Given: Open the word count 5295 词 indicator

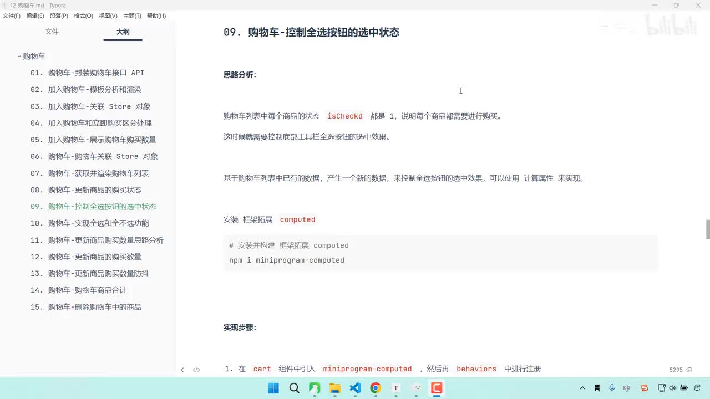Looking at the screenshot, I should pyautogui.click(x=681, y=370).
